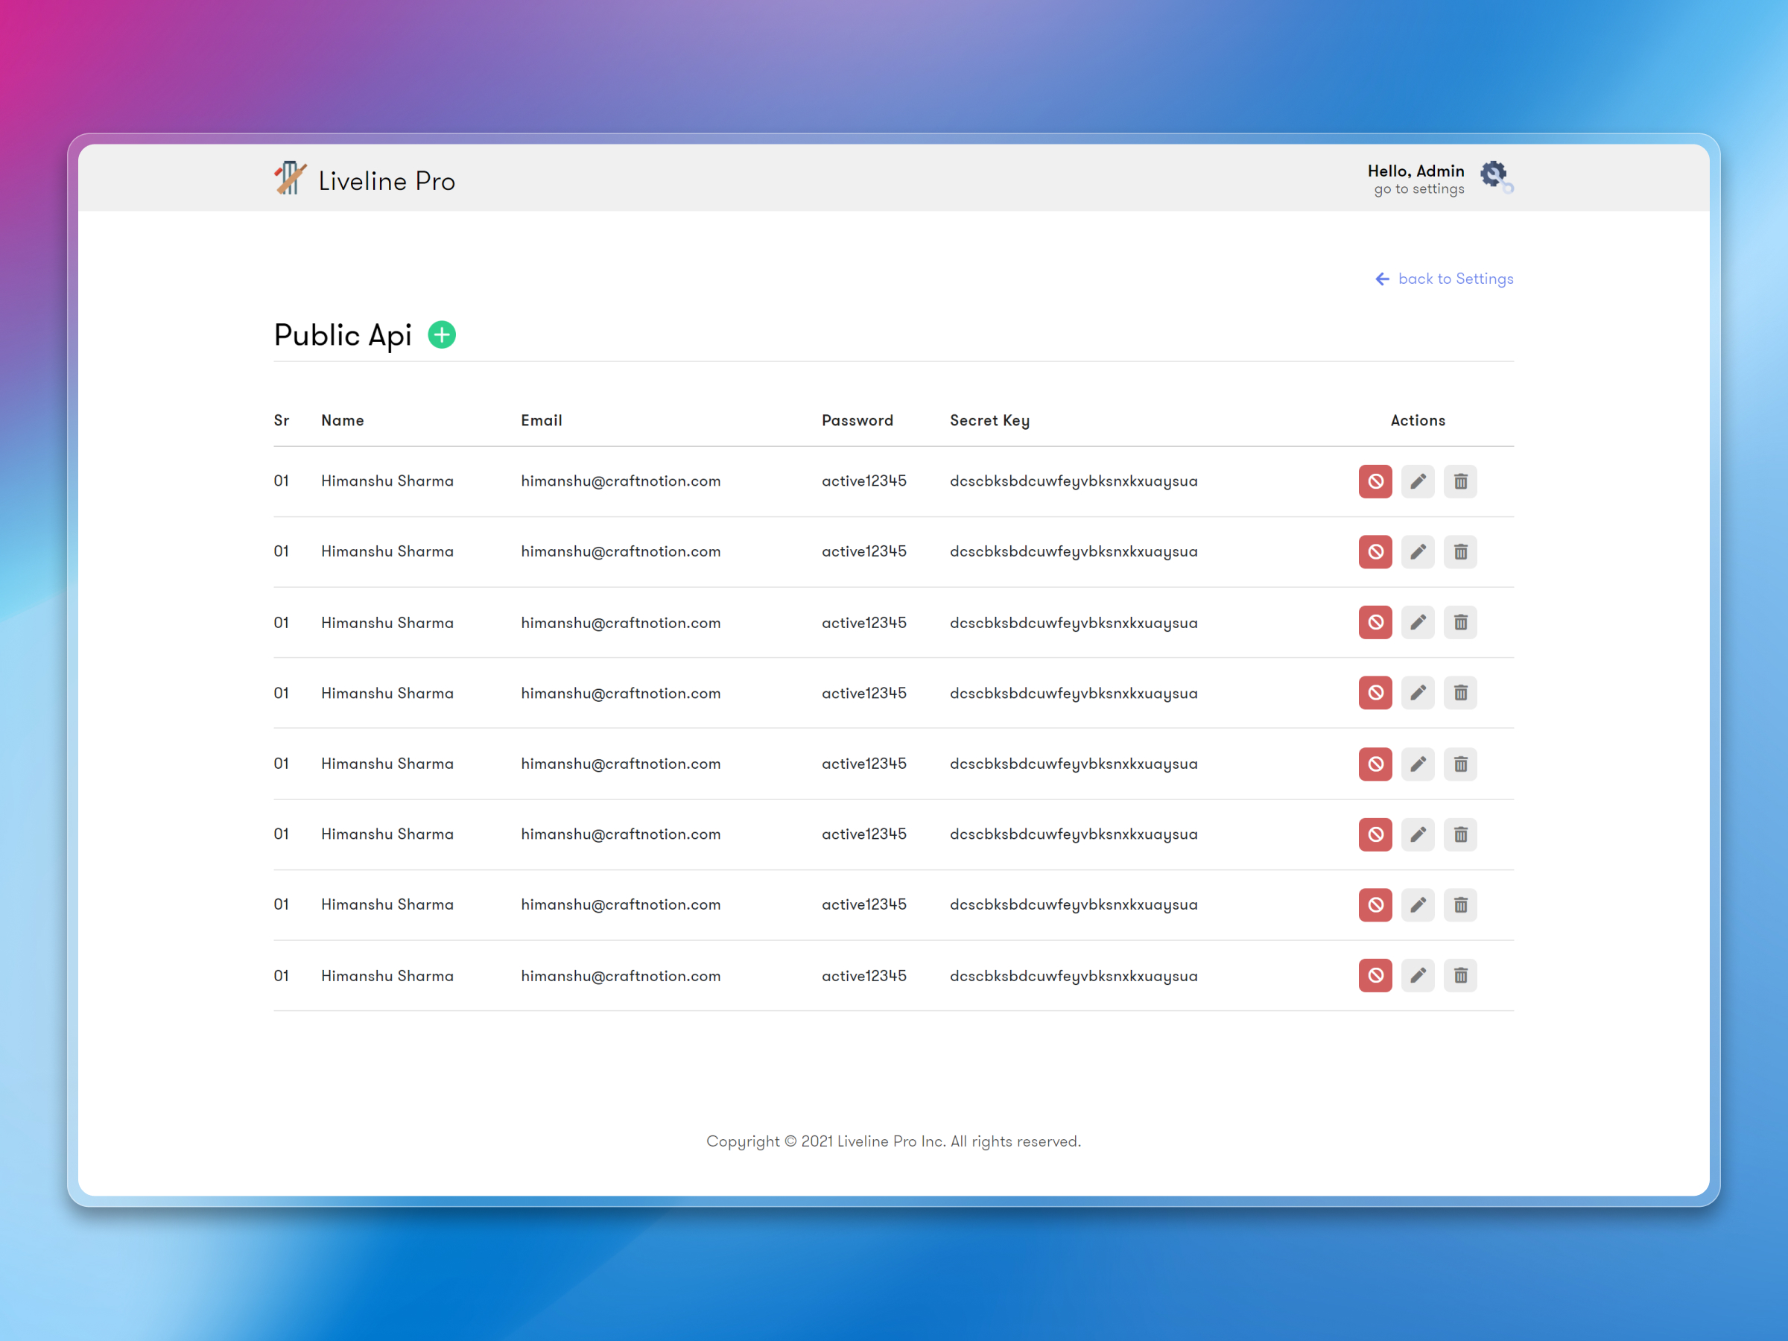Click the go to settings text
Screen dimensions: 1788x1341
1418,188
